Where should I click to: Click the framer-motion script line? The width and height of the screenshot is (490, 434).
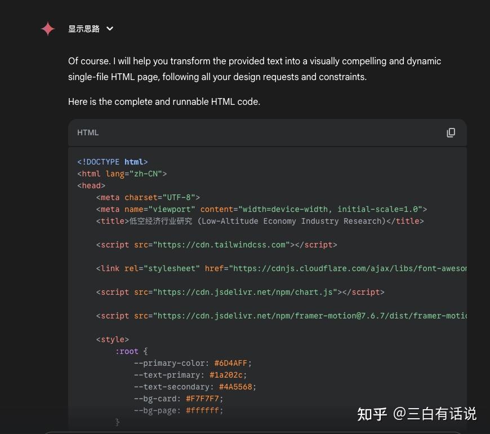(x=281, y=316)
